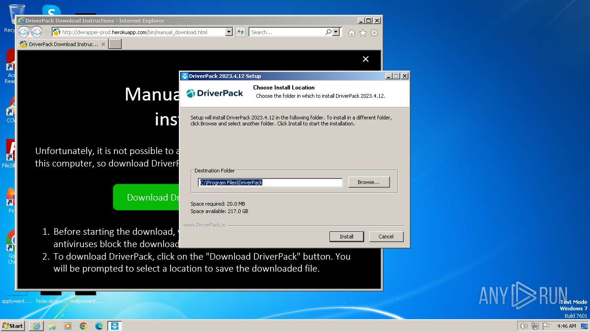The image size is (590, 332).
Task: Click the search magnifier icon in IE
Action: 328,32
